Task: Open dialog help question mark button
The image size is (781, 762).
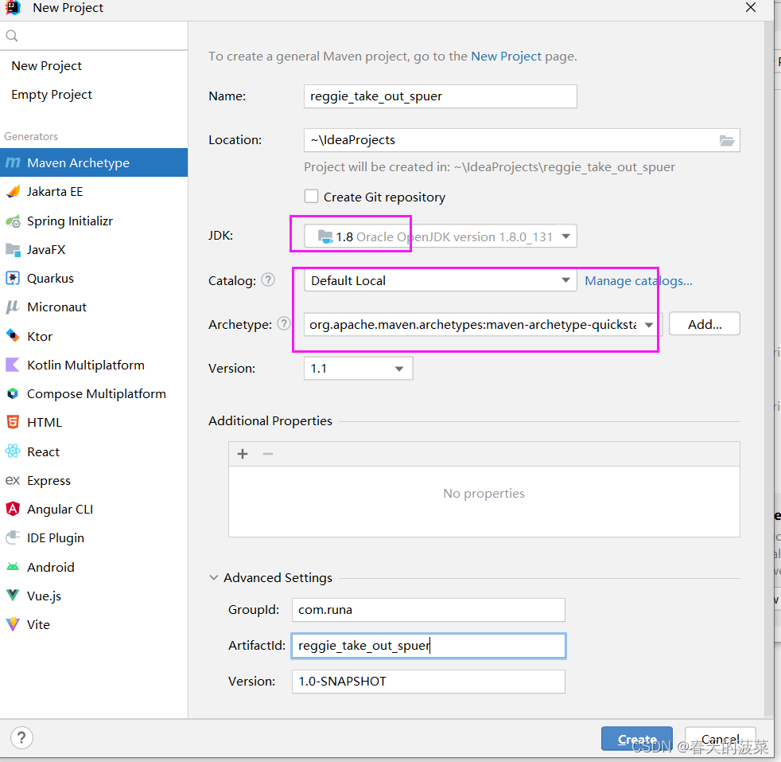Action: coord(21,737)
